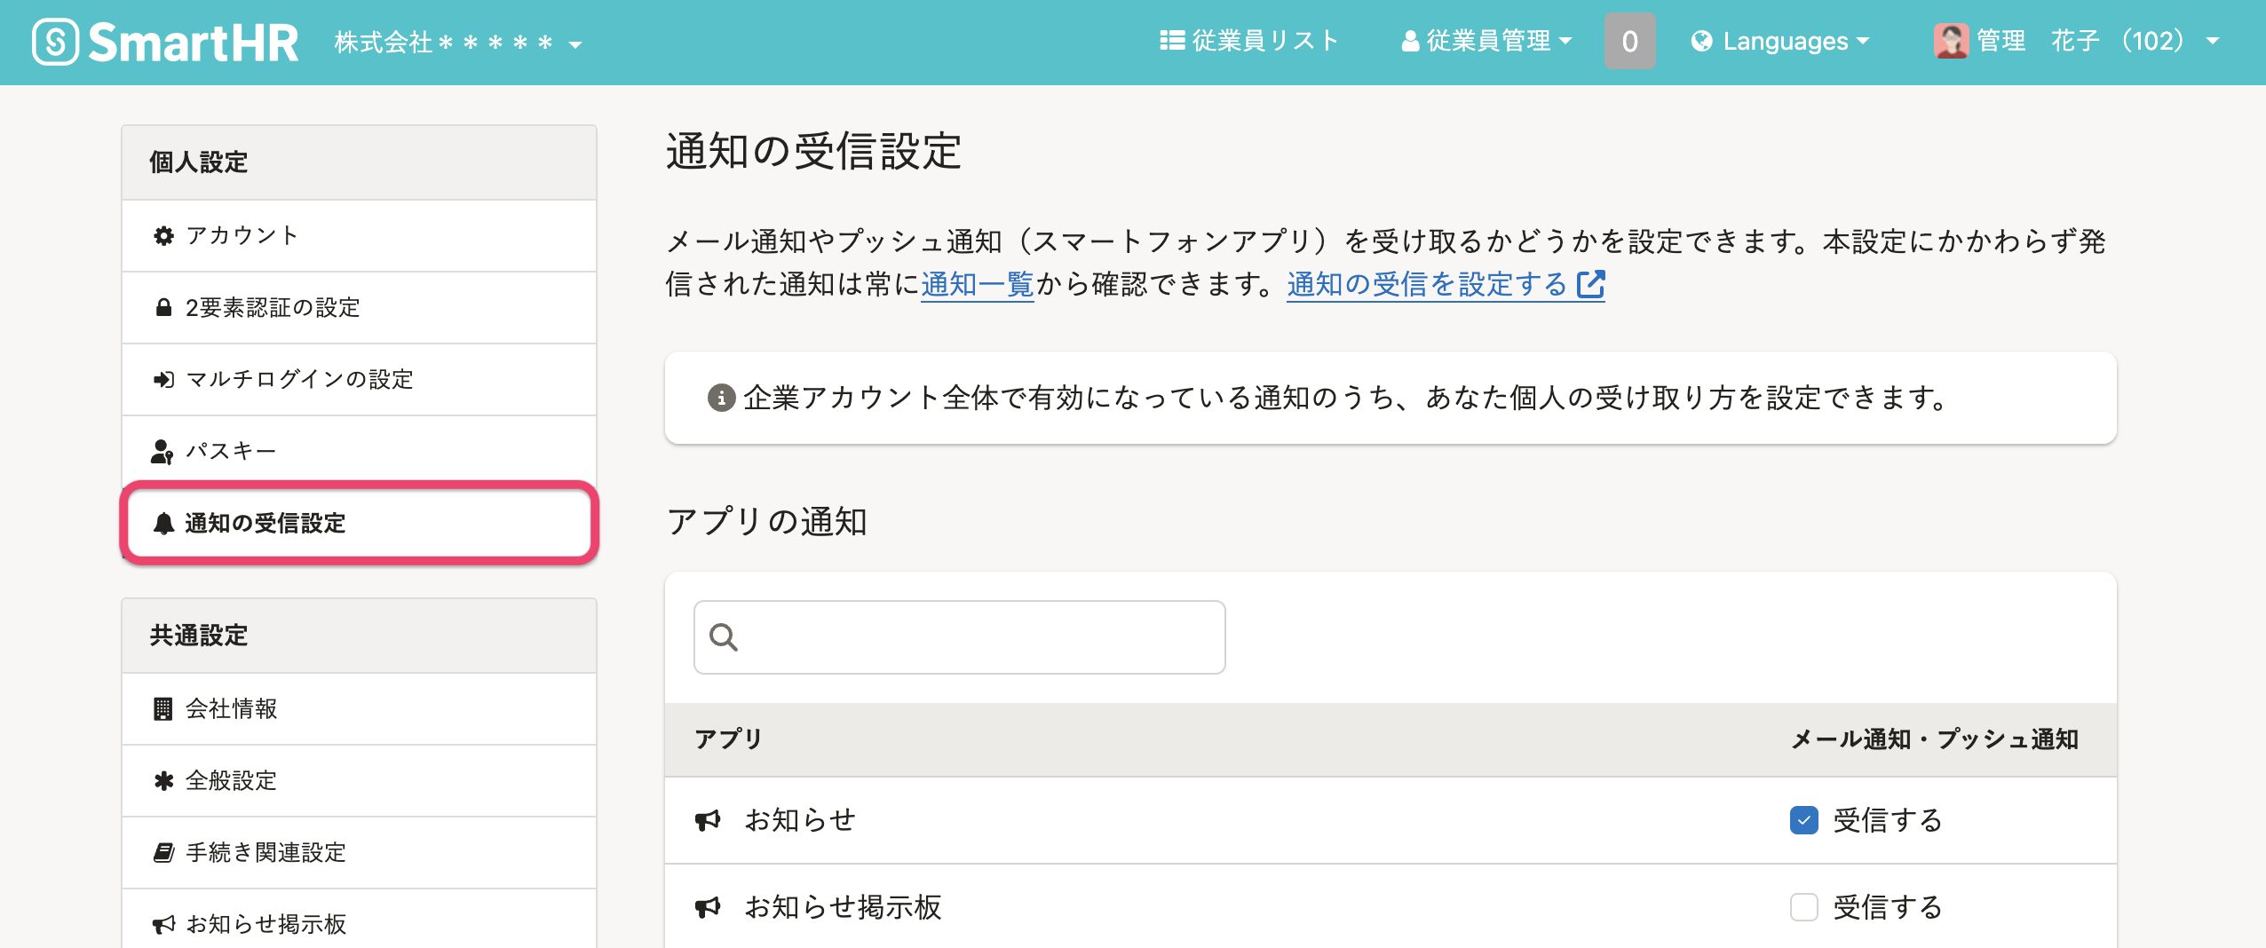Click the bell icon for 通知の受信設定
This screenshot has height=948, width=2266.
click(x=163, y=523)
